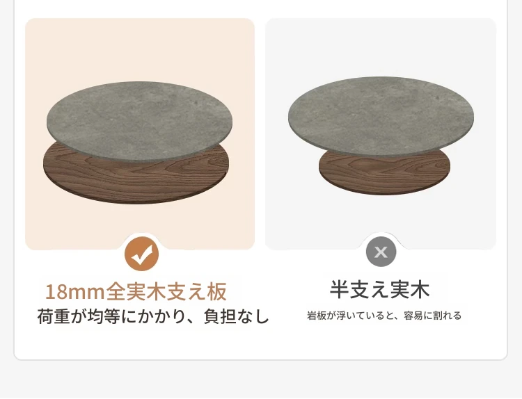Click the text 18mm in the orange heading
Viewport: 522px width, 399px height.
[75, 292]
